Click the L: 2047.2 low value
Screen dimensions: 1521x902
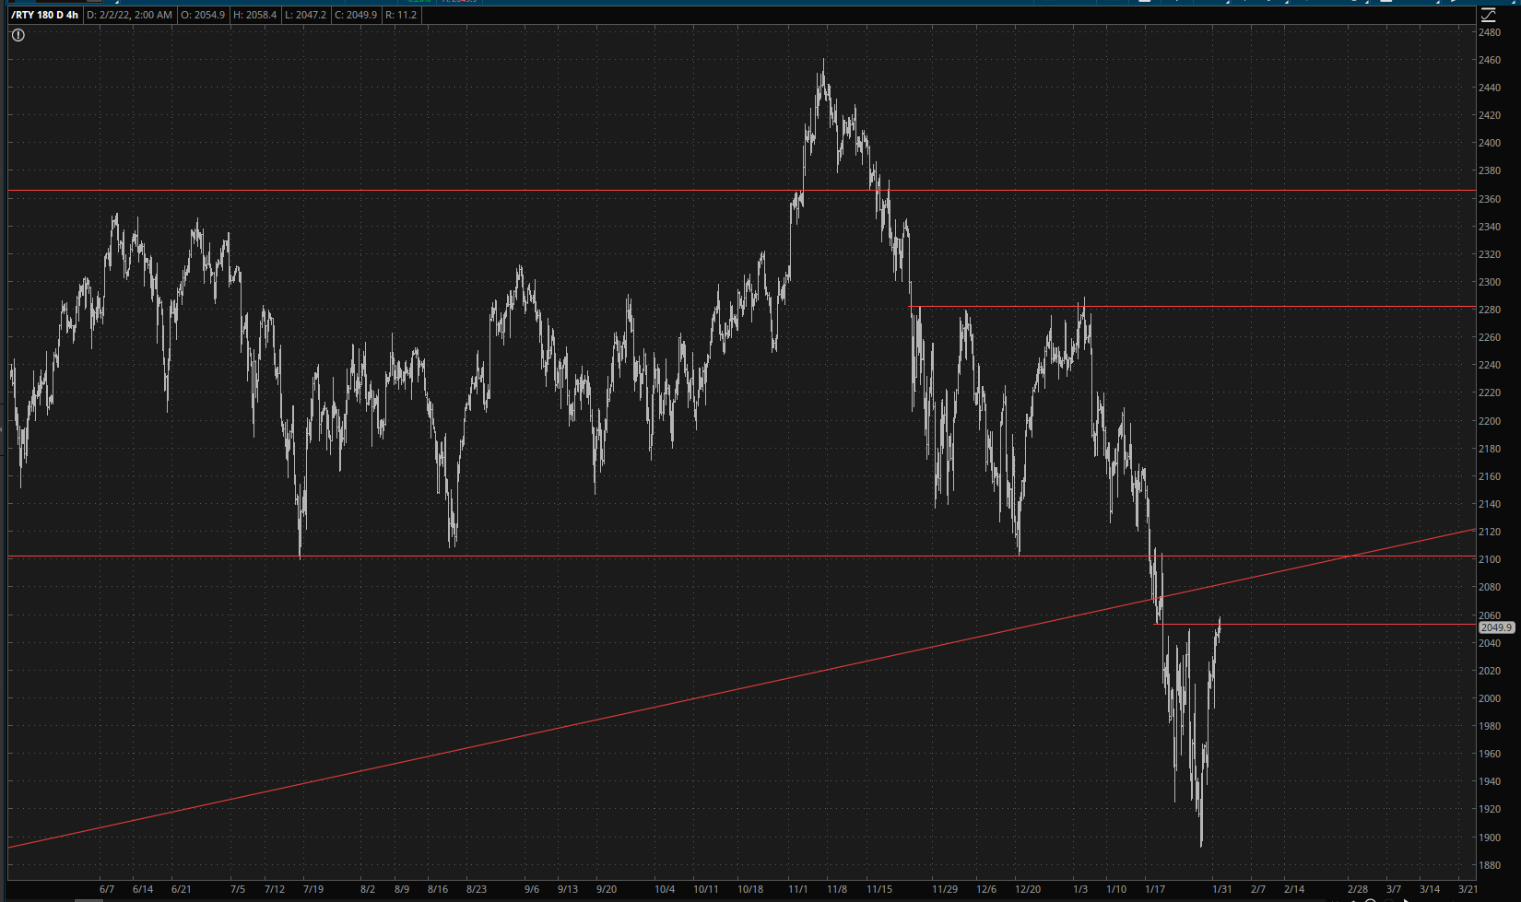305,15
